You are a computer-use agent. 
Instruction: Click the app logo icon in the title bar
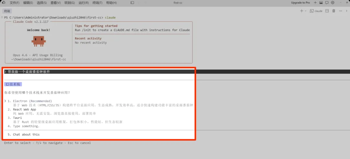coord(4,3)
